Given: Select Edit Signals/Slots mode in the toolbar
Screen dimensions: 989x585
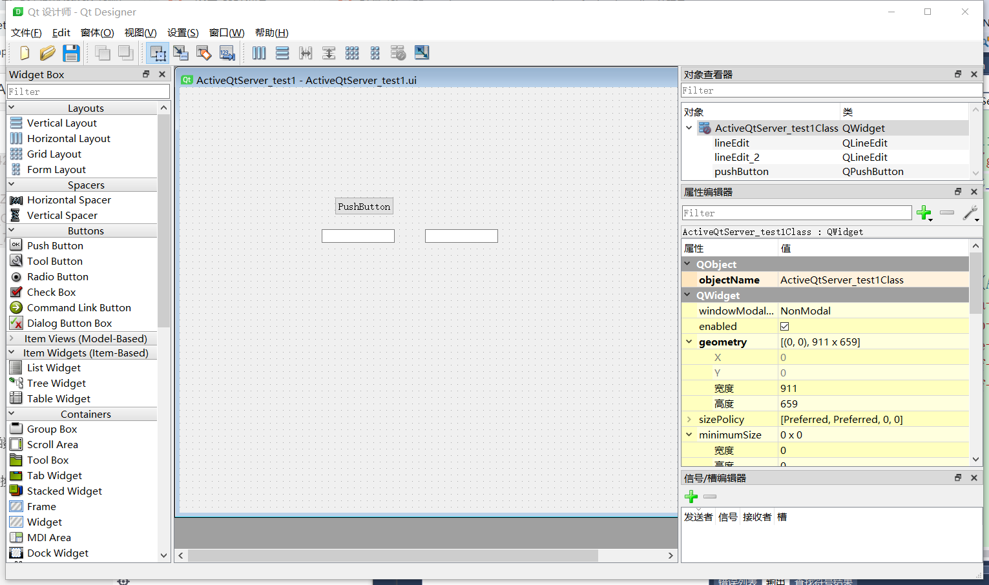Looking at the screenshot, I should click(x=181, y=53).
